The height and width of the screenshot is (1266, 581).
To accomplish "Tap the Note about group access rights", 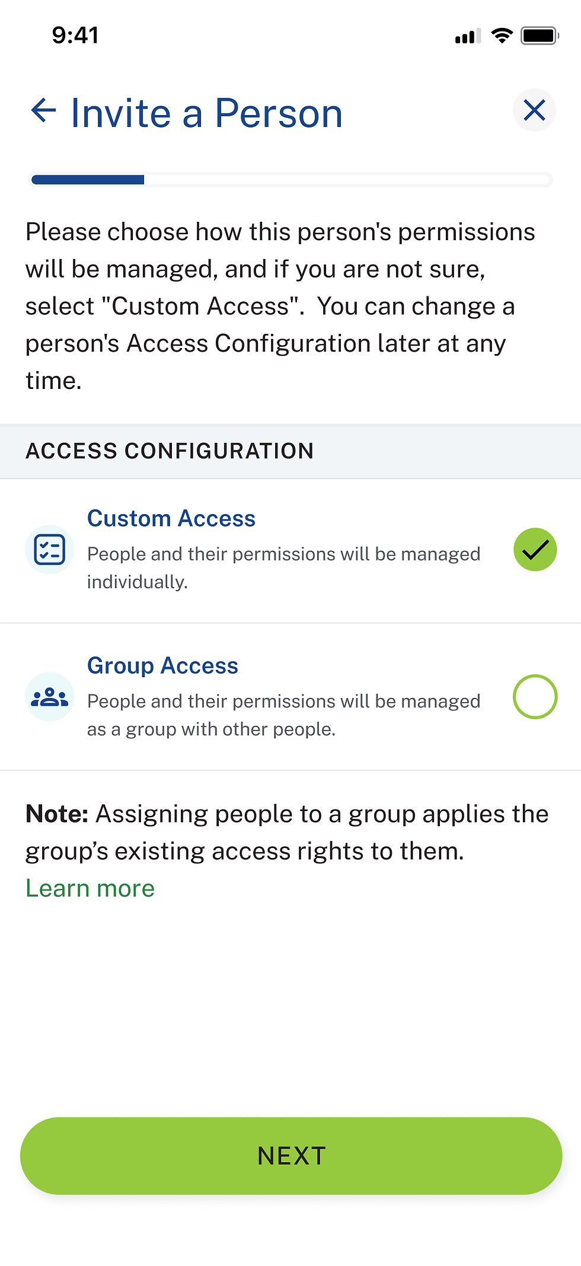I will tap(287, 832).
